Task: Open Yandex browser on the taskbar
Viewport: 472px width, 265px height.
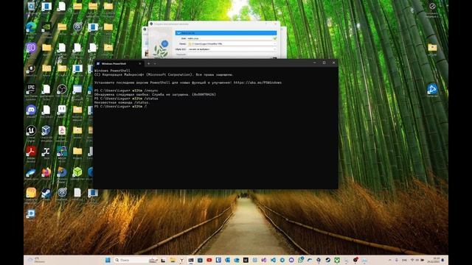Action: click(x=182, y=260)
